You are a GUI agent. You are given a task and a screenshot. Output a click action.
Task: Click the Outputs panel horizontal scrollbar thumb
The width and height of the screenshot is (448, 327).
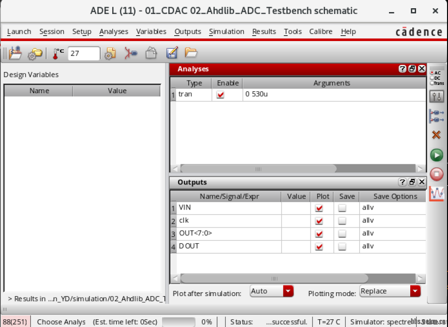click(274, 278)
